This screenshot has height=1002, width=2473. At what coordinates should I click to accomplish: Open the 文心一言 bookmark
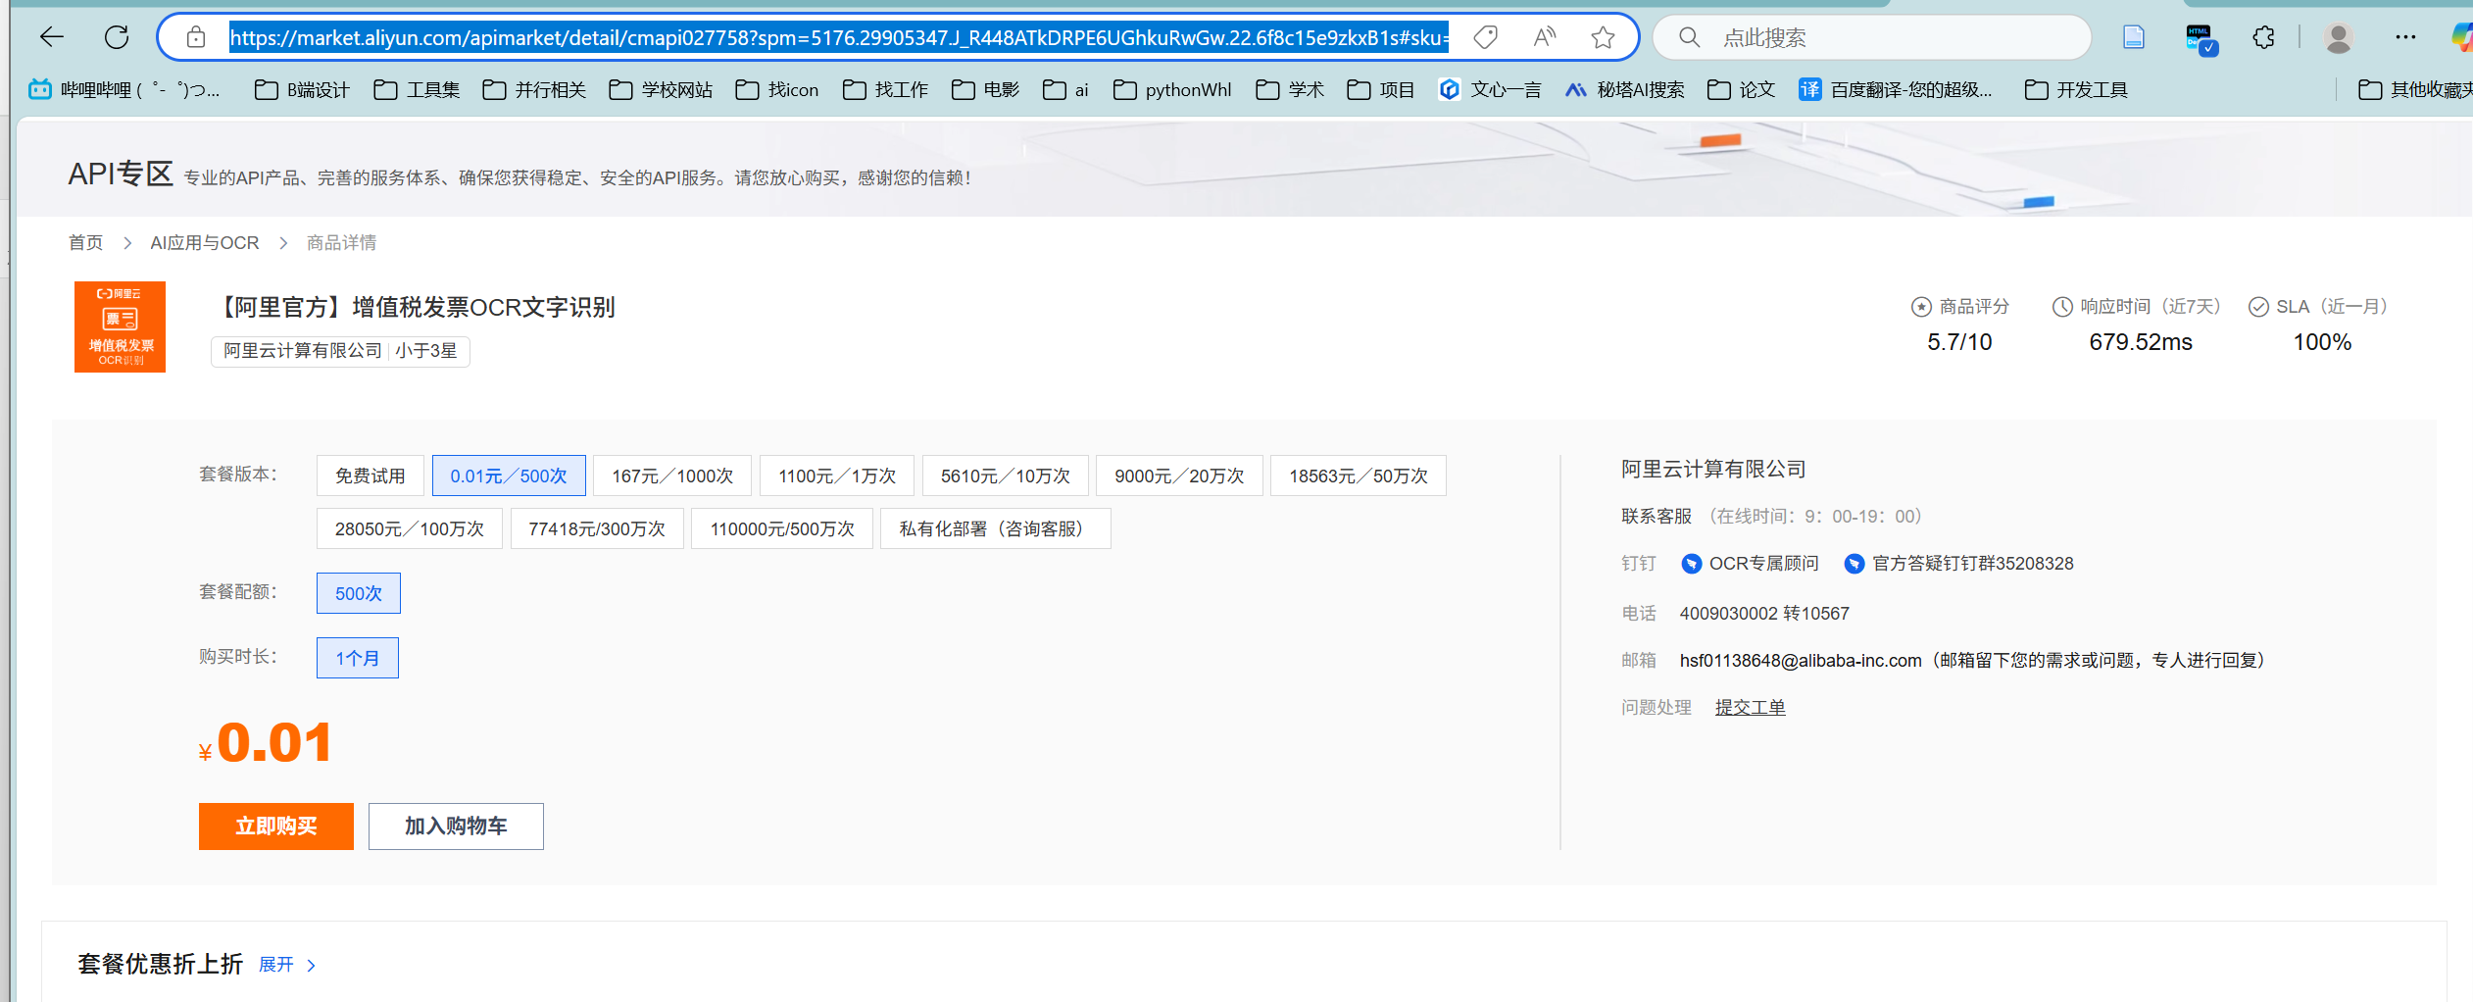pyautogui.click(x=1490, y=90)
